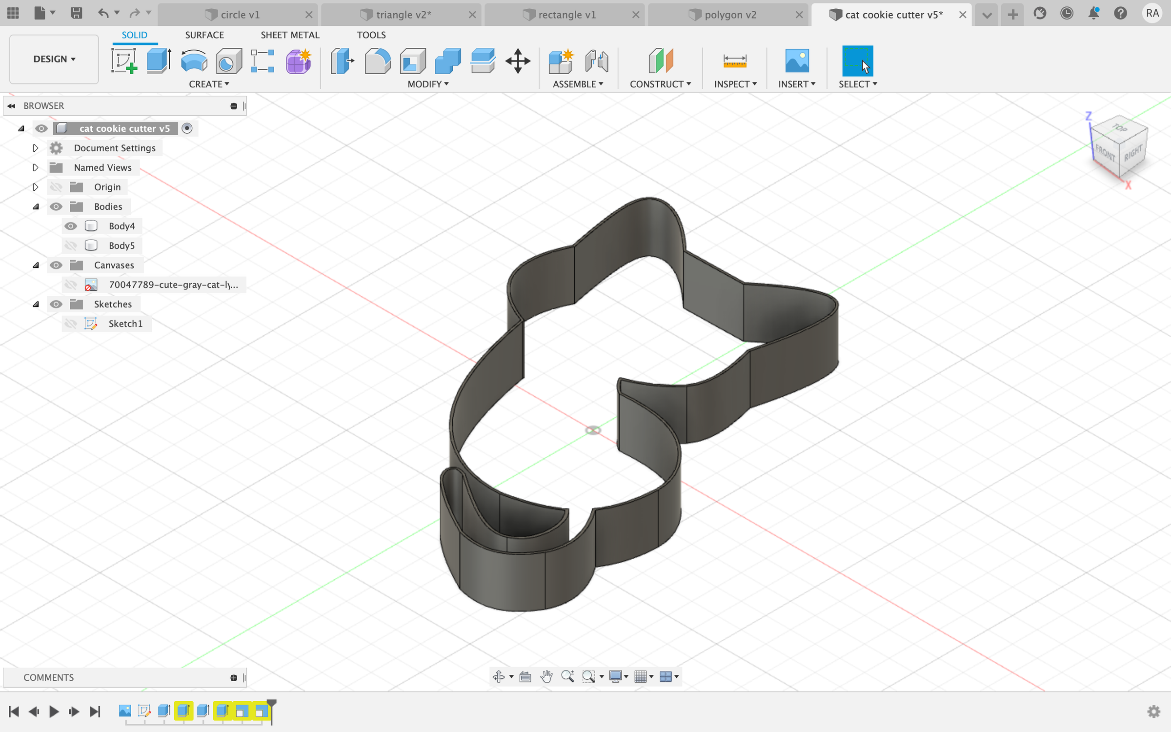The width and height of the screenshot is (1171, 732).
Task: Switch to the SURFACE tab
Action: click(204, 35)
